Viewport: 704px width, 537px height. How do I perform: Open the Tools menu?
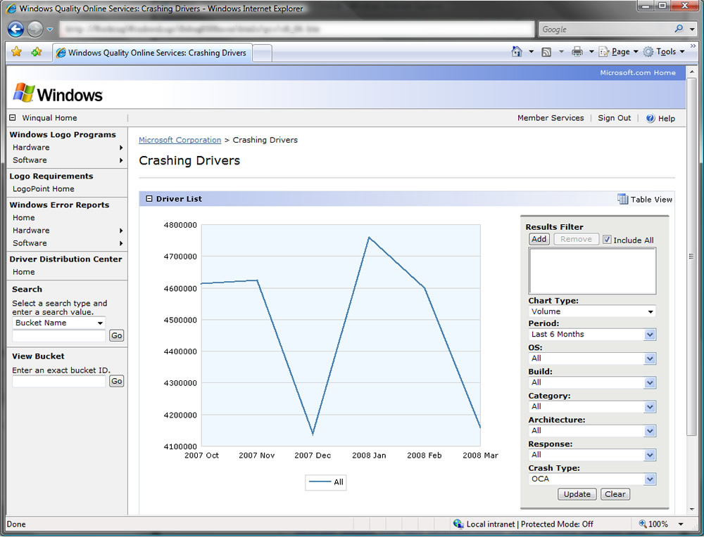[664, 52]
